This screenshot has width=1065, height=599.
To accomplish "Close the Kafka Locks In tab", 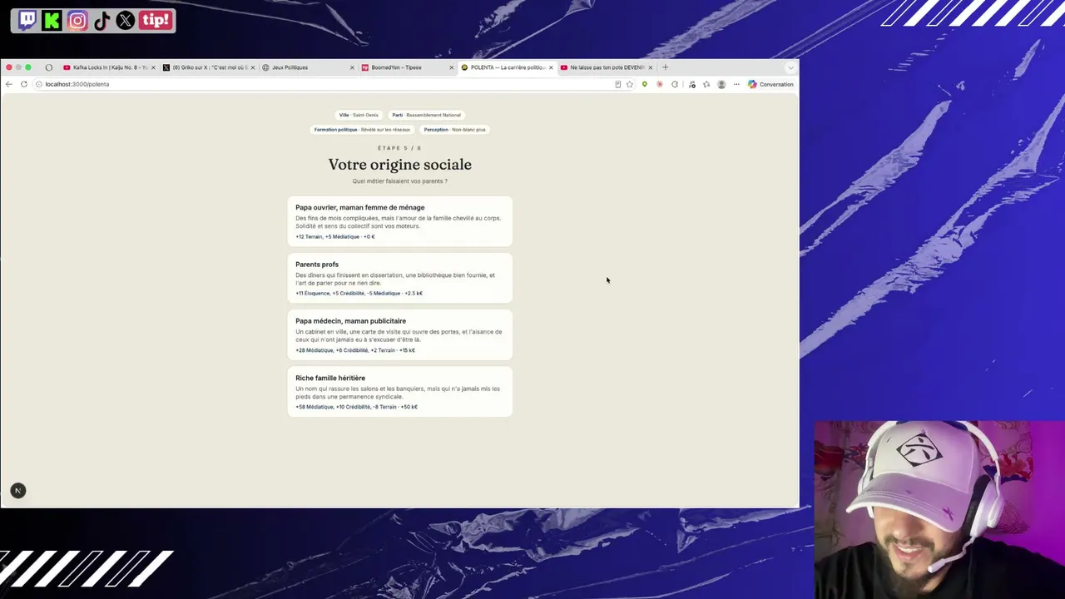I will (x=153, y=67).
